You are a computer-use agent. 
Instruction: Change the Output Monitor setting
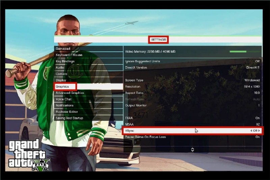[x=192, y=105]
